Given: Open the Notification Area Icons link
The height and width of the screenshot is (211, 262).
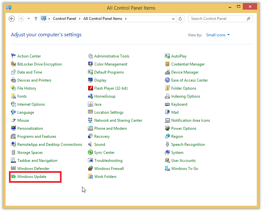Looking at the screenshot, I should (190, 120).
